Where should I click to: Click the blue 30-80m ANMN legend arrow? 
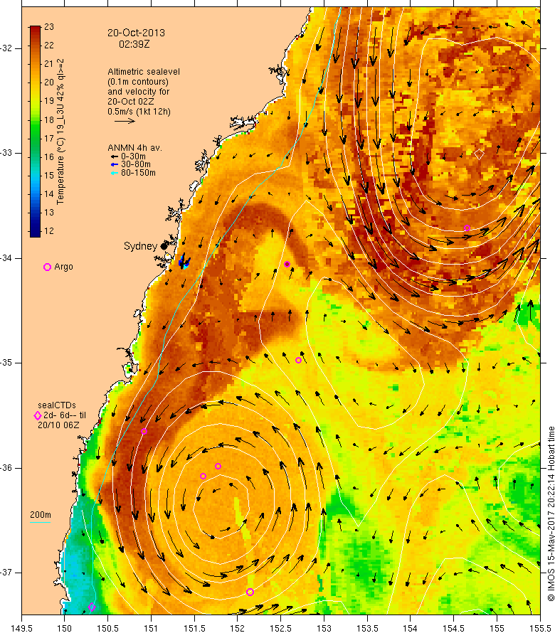(115, 164)
